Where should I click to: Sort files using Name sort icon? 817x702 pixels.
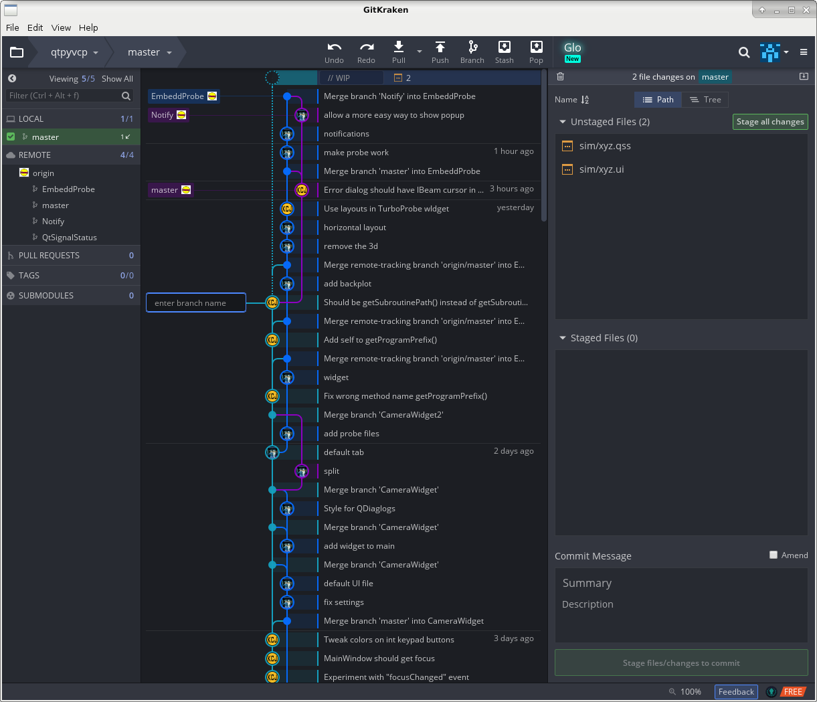[585, 100]
